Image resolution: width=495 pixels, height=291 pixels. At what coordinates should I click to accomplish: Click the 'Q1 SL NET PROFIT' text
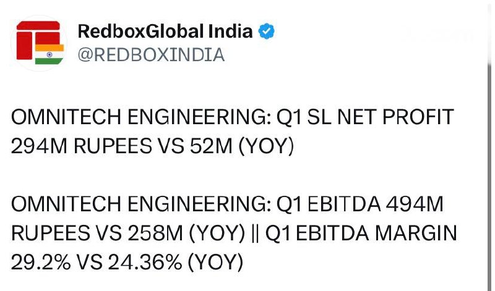(365, 117)
